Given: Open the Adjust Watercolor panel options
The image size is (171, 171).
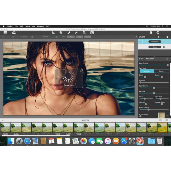Looking at the screenshot, I should pos(167,59).
